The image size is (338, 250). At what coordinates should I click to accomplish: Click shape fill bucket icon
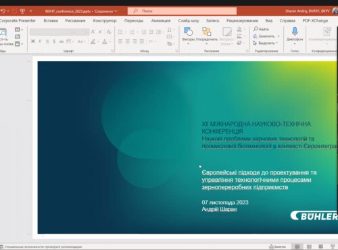point(239,29)
